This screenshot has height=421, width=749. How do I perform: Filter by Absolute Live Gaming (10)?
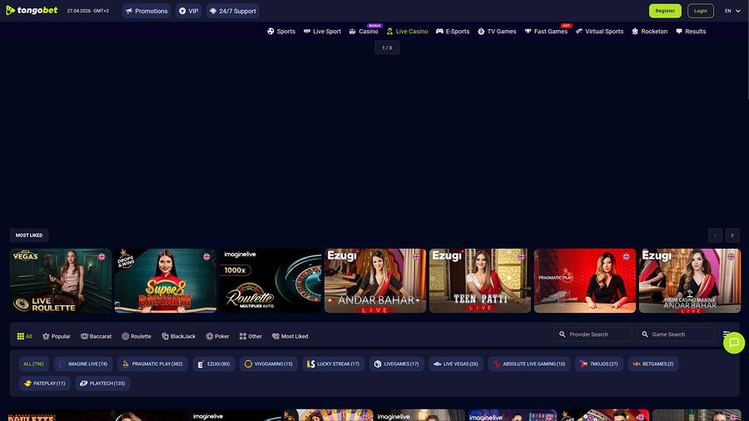[x=528, y=364]
